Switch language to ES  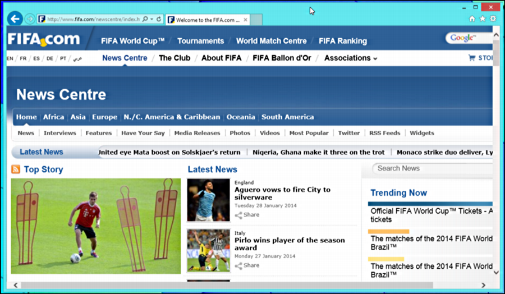[x=36, y=58]
